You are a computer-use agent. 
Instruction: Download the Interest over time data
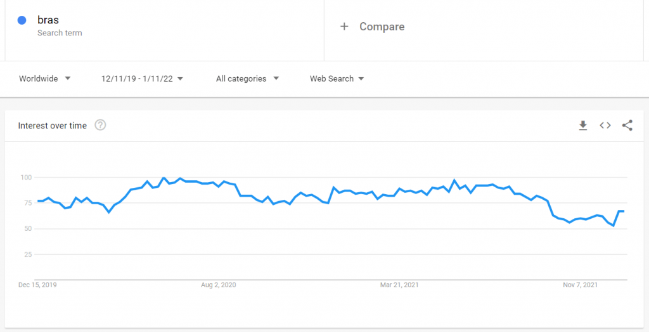click(583, 125)
